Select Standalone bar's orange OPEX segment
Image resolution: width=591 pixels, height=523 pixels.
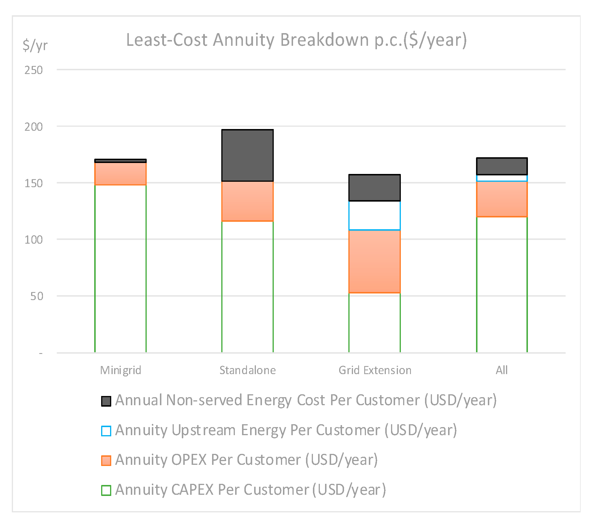pyautogui.click(x=248, y=201)
